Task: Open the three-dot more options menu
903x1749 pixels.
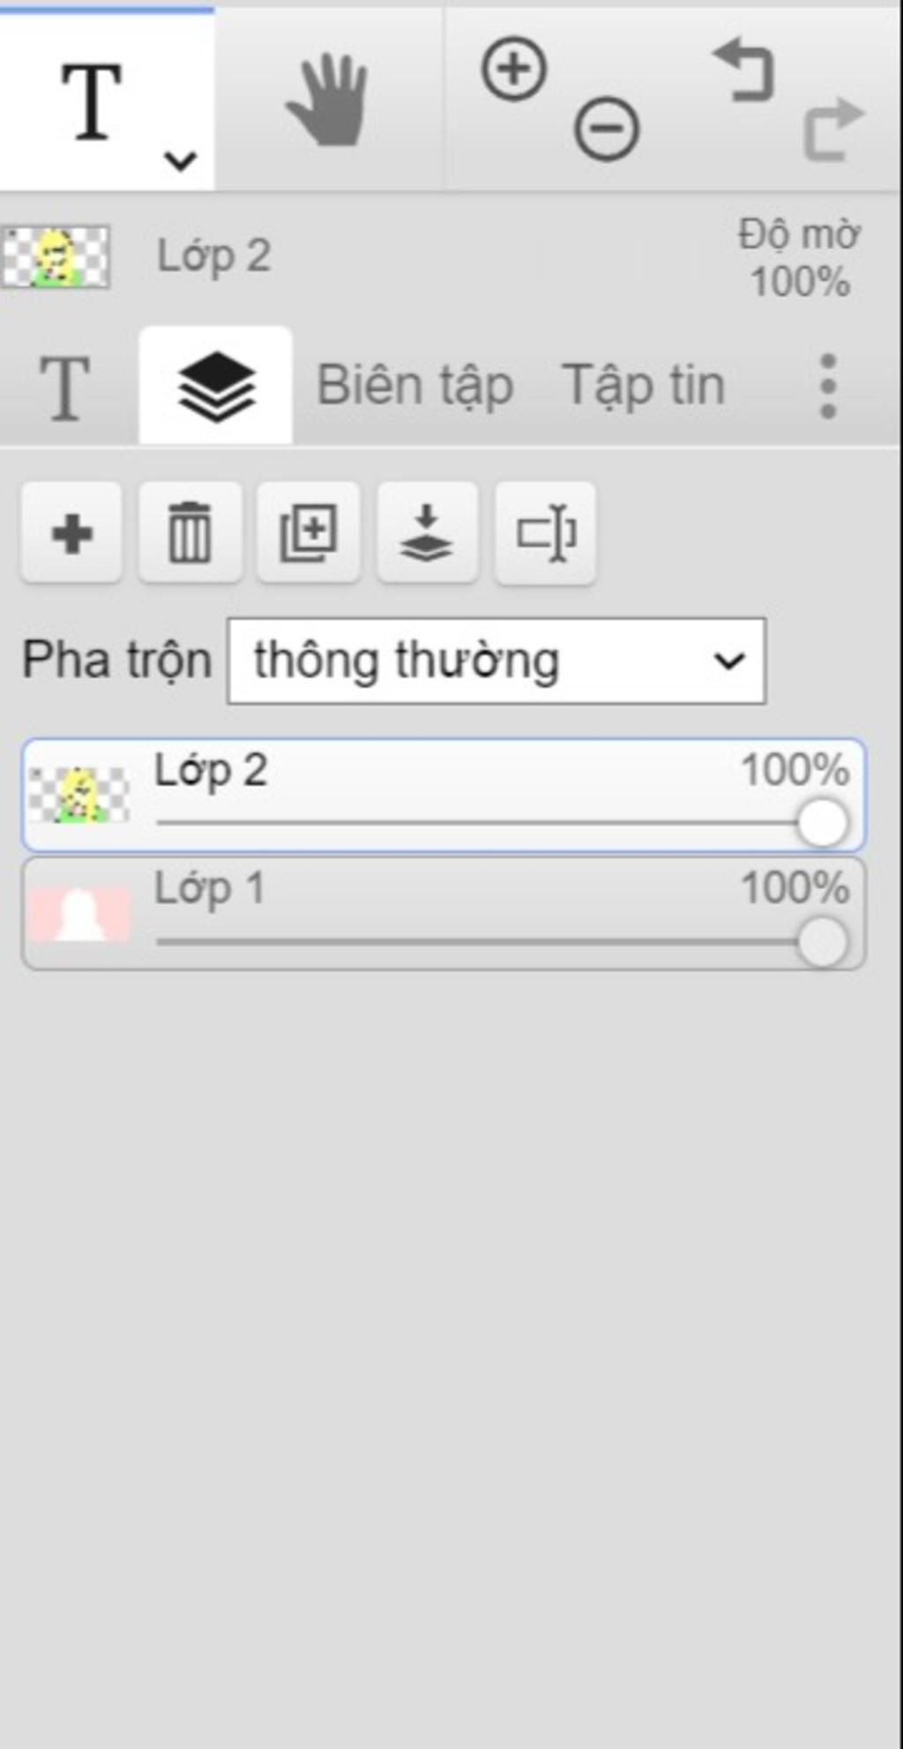Action: click(827, 386)
